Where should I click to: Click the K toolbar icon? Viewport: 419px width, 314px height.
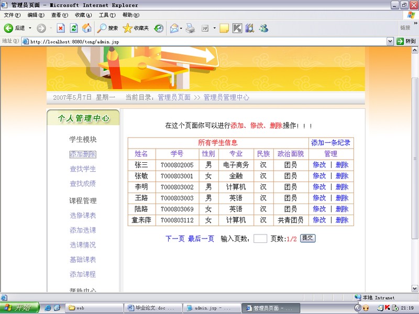[237, 28]
